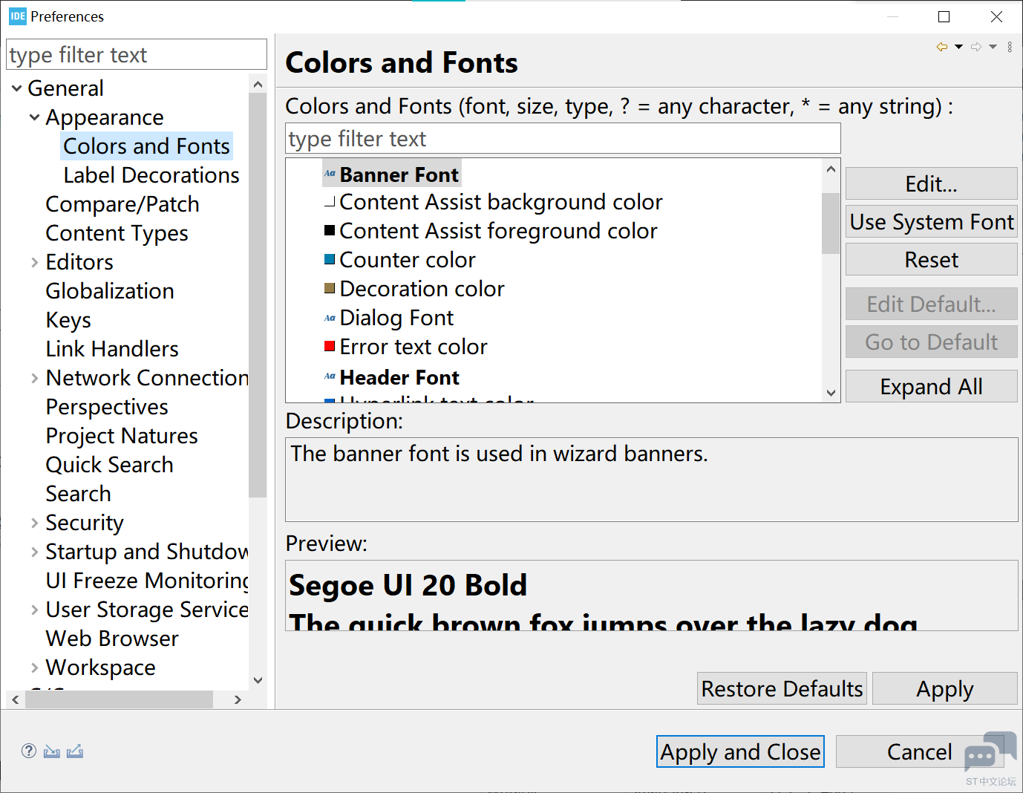Click the Colors and Fonts filter field
This screenshot has width=1023, height=793.
pyautogui.click(x=562, y=139)
